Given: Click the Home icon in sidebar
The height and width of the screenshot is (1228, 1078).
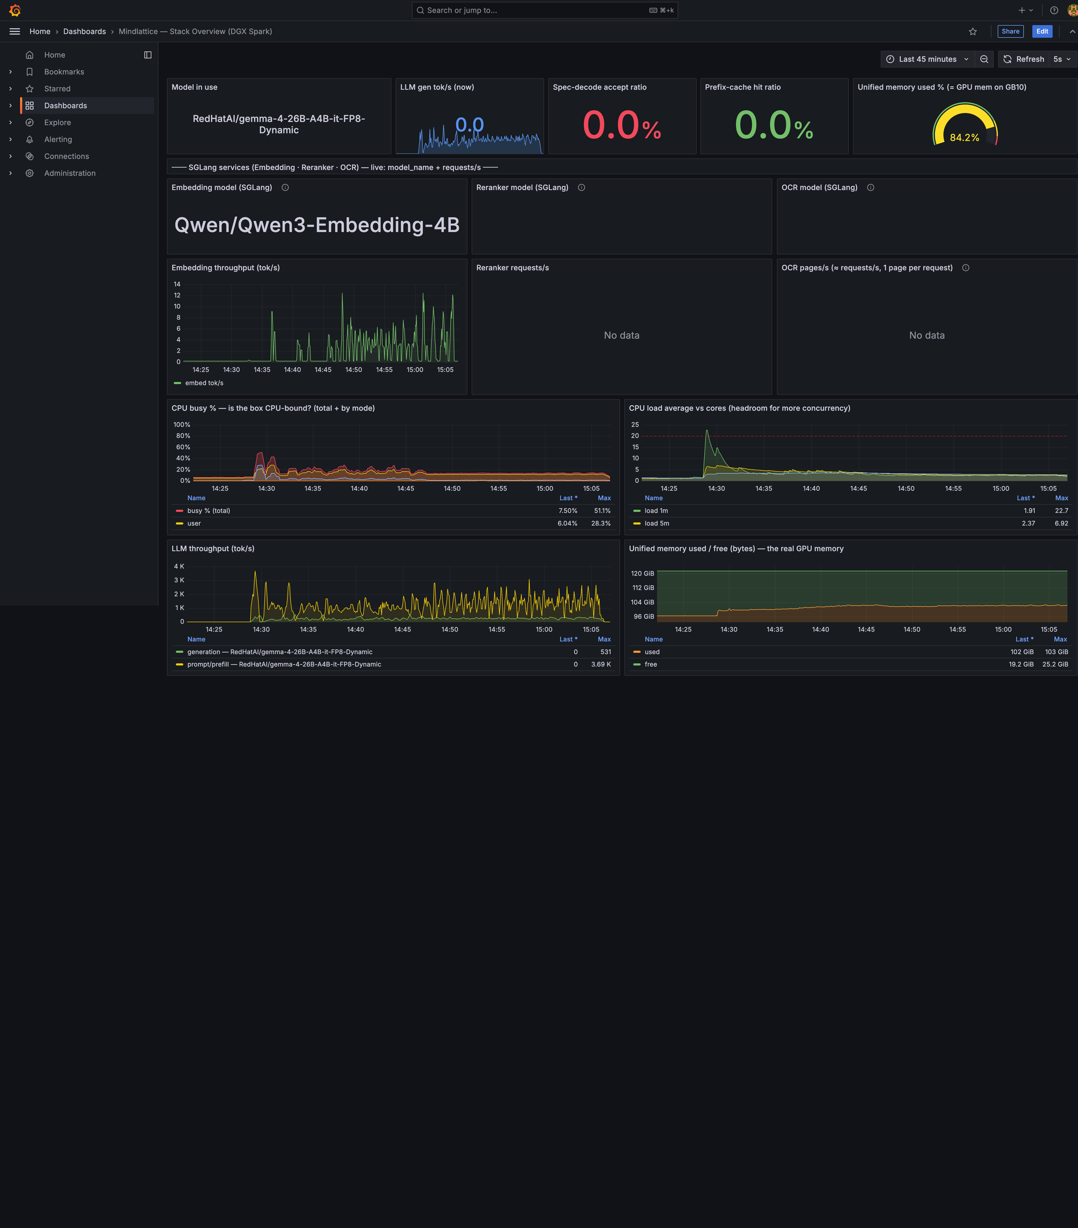Looking at the screenshot, I should tap(29, 55).
